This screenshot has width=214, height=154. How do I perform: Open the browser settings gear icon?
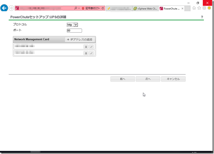(204, 8)
